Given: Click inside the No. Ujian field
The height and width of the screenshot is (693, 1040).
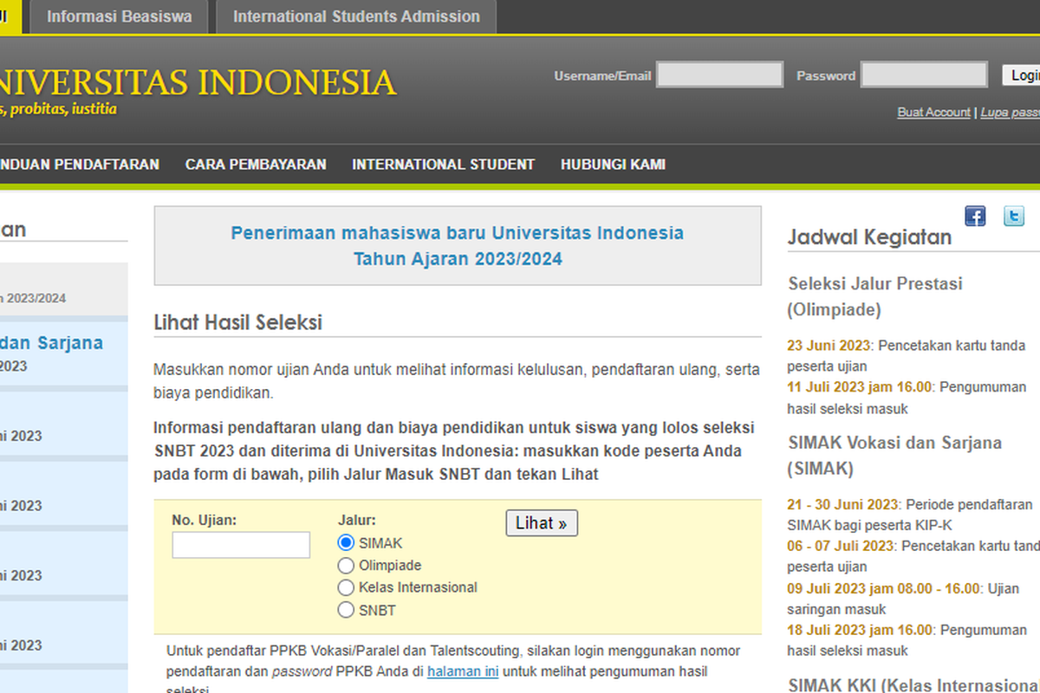Looking at the screenshot, I should tap(241, 545).
